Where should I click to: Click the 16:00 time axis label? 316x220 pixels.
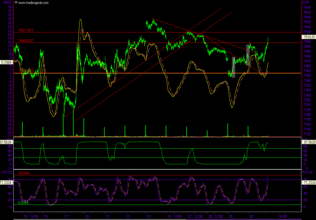283,216
